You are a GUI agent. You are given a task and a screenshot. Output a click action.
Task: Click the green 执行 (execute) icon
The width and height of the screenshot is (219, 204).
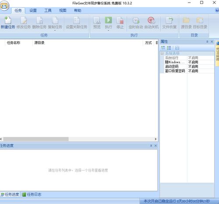click(108, 20)
